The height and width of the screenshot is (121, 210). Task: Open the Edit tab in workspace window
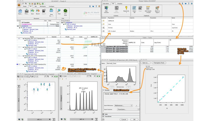point(36,6)
